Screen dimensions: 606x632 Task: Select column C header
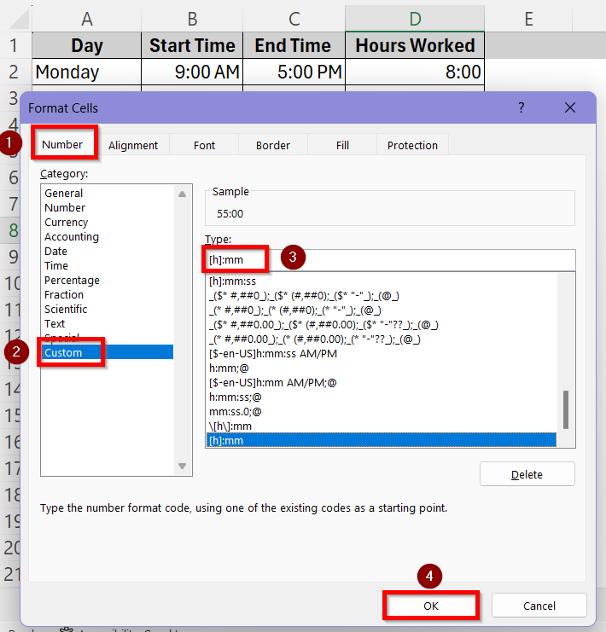click(294, 19)
